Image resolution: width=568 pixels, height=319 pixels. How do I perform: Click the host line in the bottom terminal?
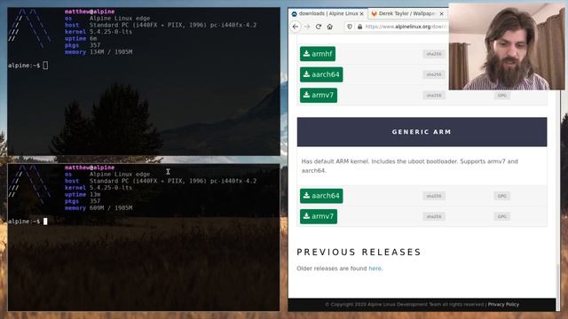pyautogui.click(x=161, y=181)
